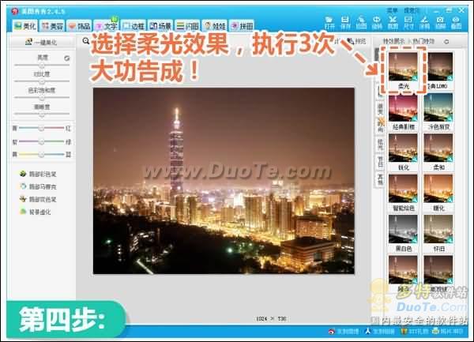Click the 打开 (Open) toolbar icon
Image resolution: width=474 pixels, height=342 pixels.
click(x=329, y=21)
